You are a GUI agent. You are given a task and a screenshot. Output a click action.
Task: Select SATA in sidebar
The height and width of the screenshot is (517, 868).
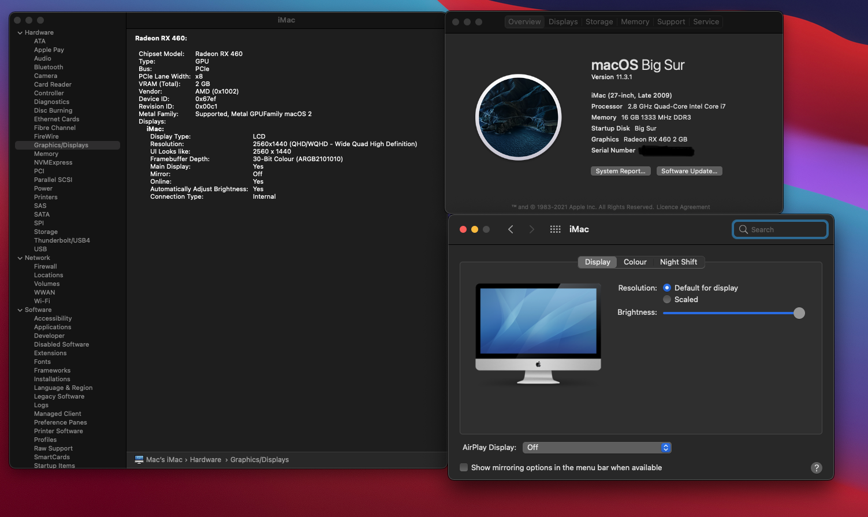click(x=42, y=215)
